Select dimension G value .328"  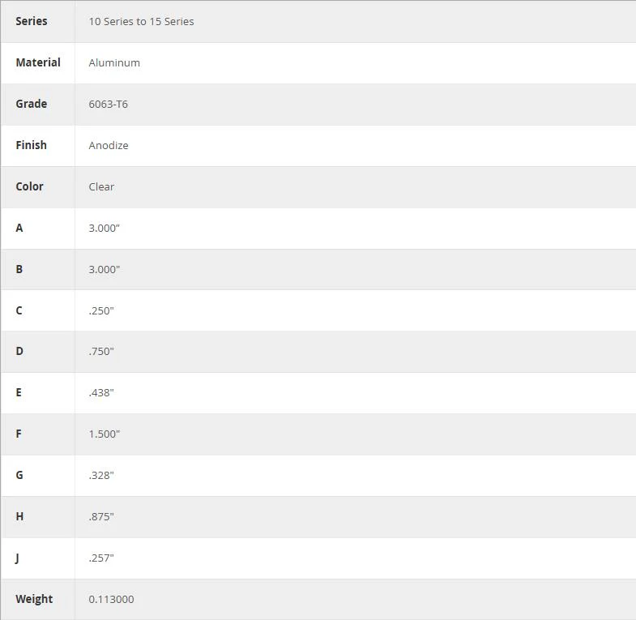[101, 476]
